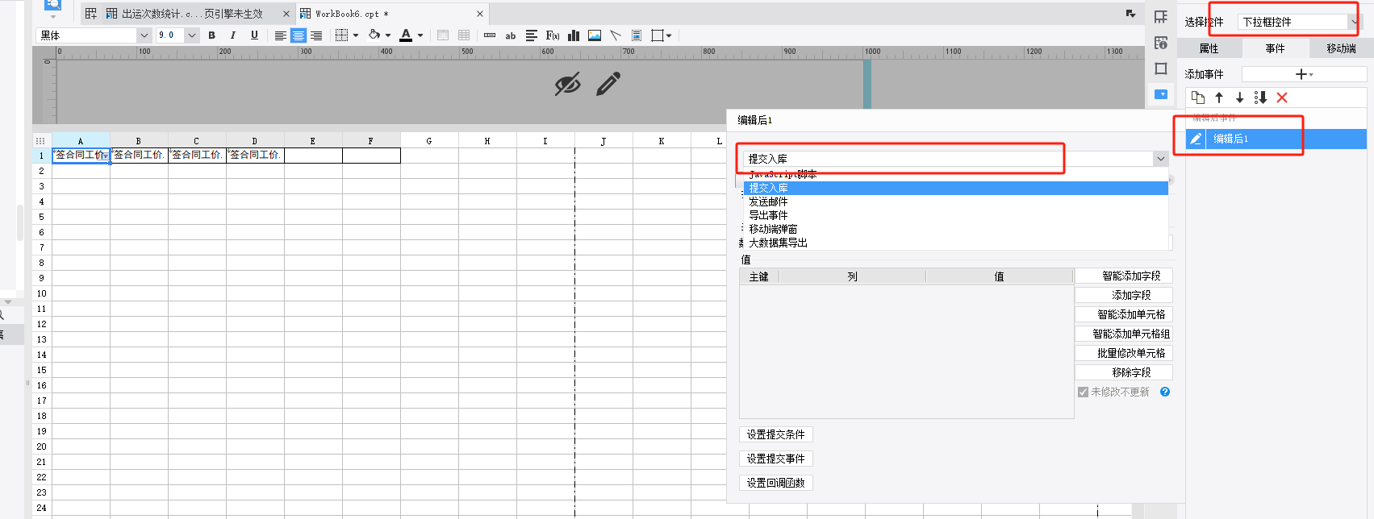Select 导出事件 from the dropdown list

[x=955, y=215]
